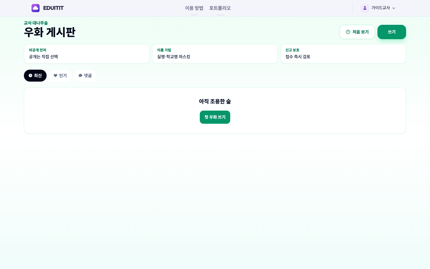Click the 우화 게시판 page heading
The image size is (430, 269).
50,32
